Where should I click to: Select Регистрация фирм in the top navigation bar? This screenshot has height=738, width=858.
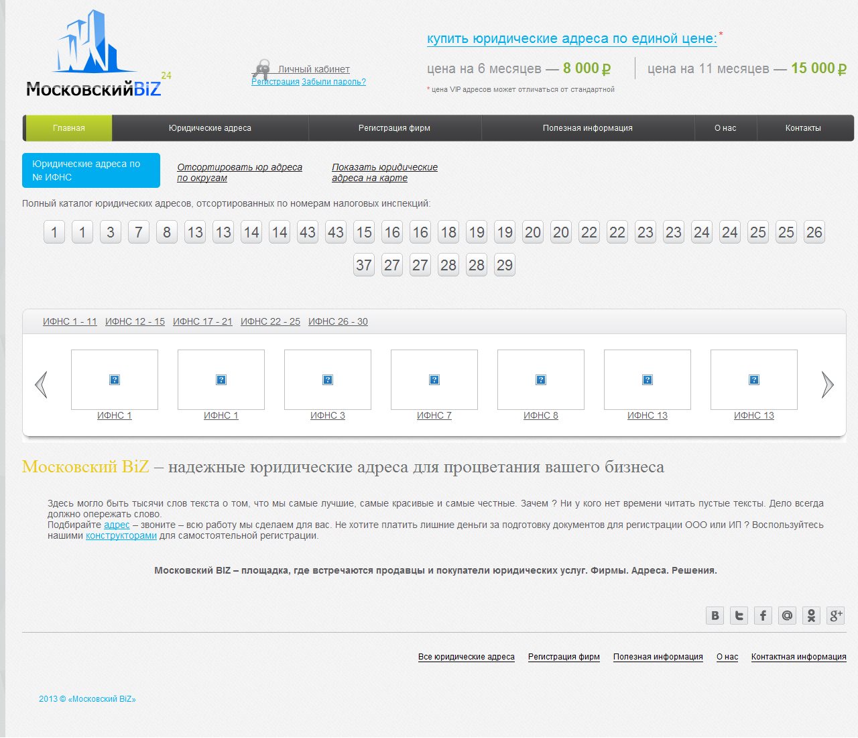tap(394, 128)
